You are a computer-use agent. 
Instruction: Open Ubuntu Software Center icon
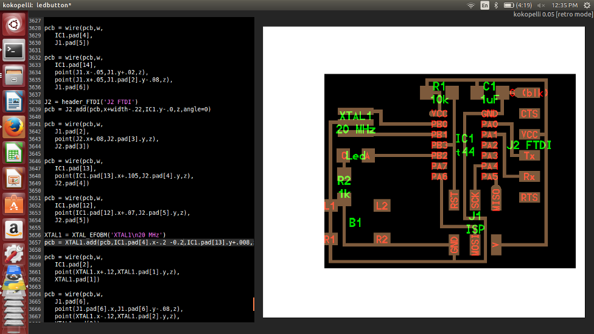click(13, 204)
